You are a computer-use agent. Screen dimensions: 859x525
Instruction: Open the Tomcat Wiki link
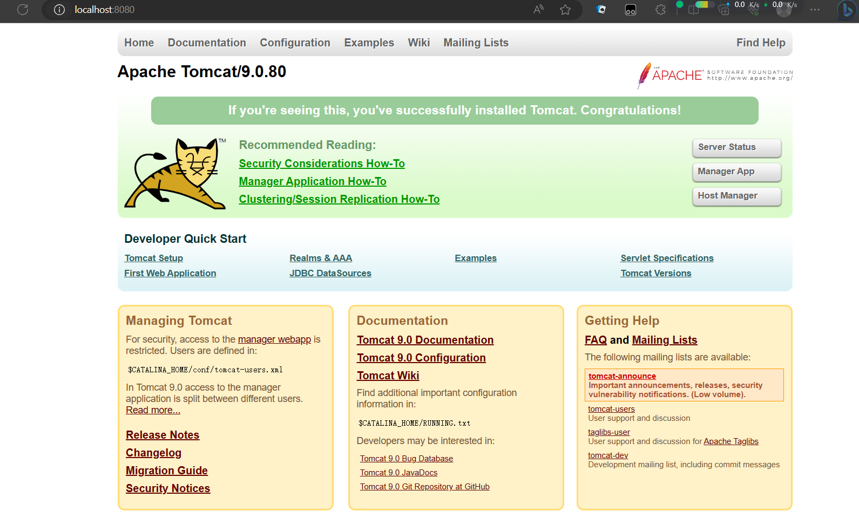[388, 376]
